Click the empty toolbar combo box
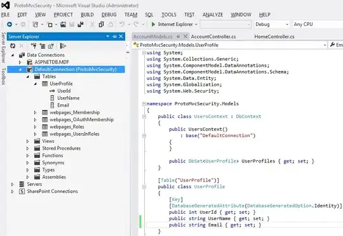The width and height of the screenshot is (343, 236). pyautogui.click(x=225, y=24)
